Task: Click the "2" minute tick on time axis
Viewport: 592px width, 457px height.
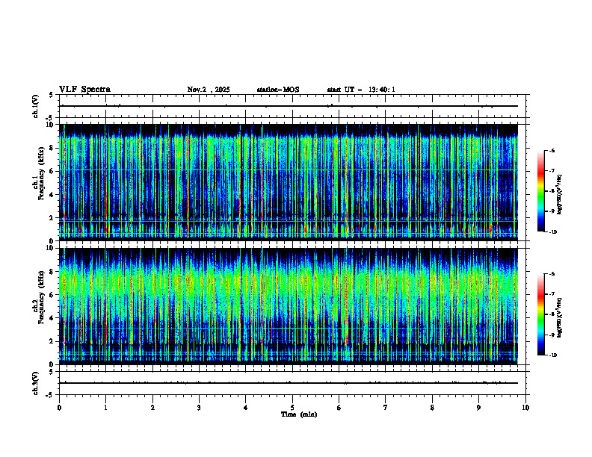Action: coord(152,408)
